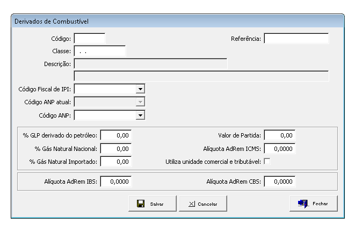Edit the % GLP derivado do petróleo field
The image size is (355, 239).
point(116,135)
